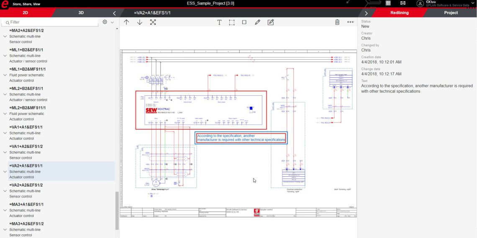Switch to the 3D tab
The width and height of the screenshot is (477, 238).
click(81, 13)
